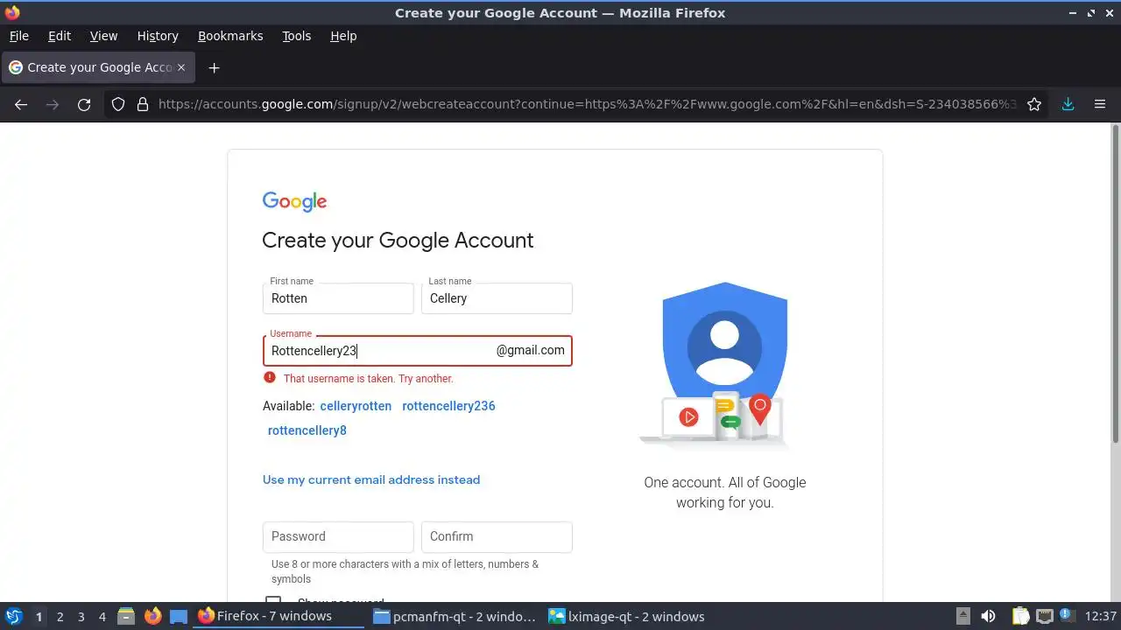The width and height of the screenshot is (1121, 630).
Task: Click the page vertical scrollbar
Action: pyautogui.click(x=1116, y=283)
